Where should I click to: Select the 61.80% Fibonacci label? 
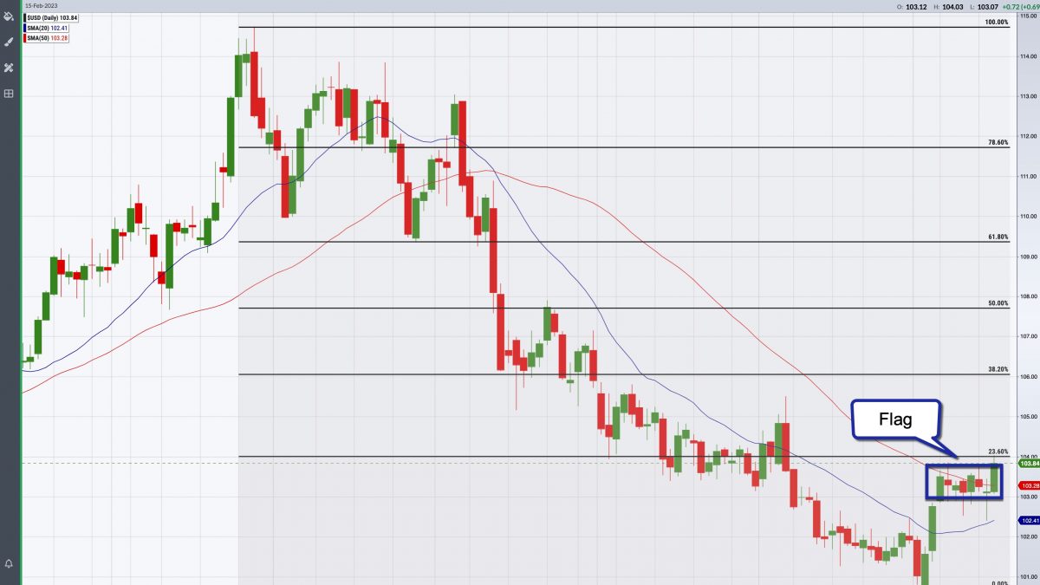(x=998, y=237)
